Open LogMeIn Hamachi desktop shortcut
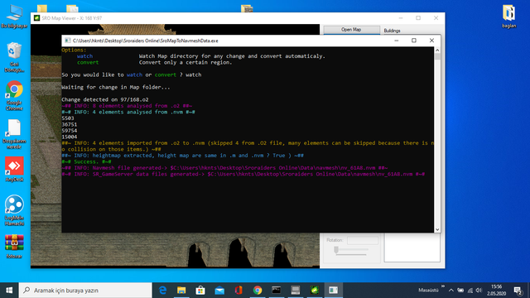This screenshot has width=530, height=298. (14, 210)
